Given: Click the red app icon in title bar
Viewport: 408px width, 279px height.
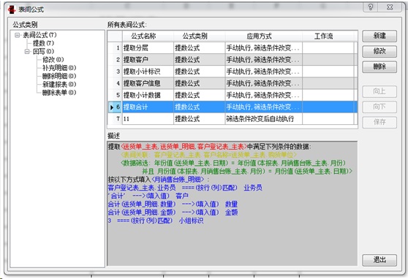Looking at the screenshot, I should (12, 9).
